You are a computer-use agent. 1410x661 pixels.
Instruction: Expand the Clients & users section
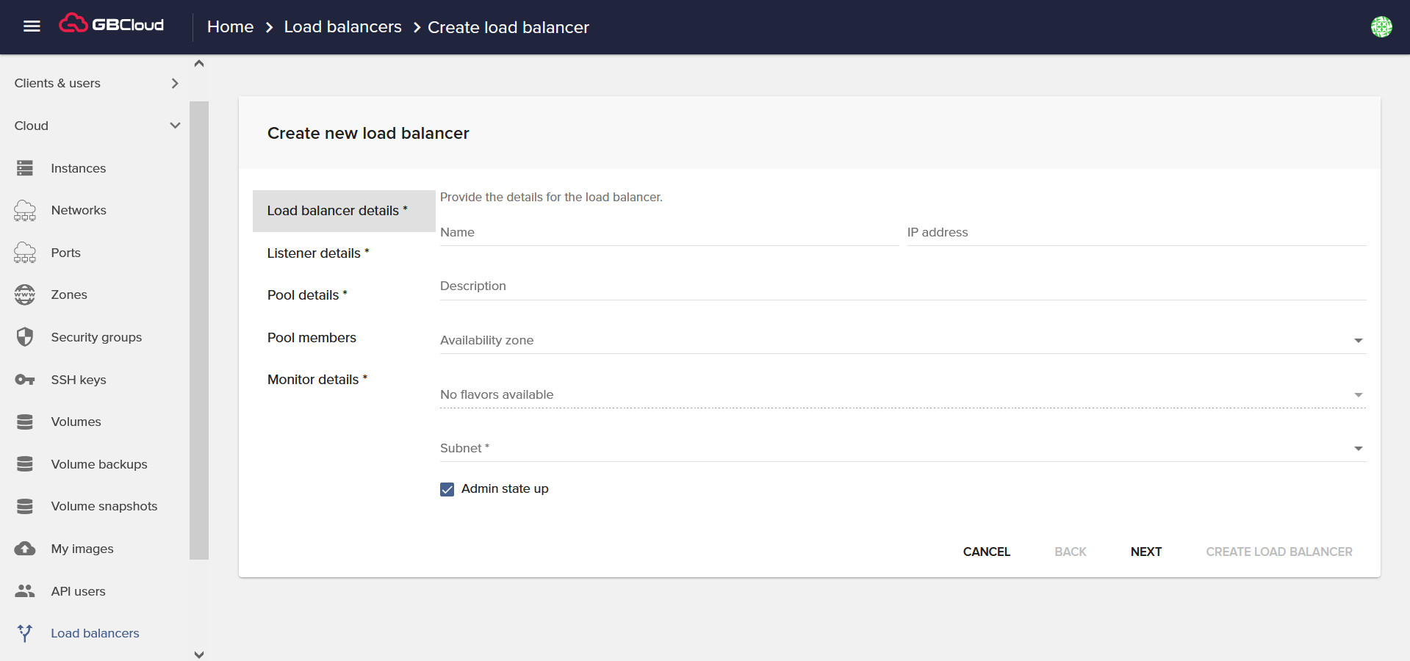pos(175,83)
